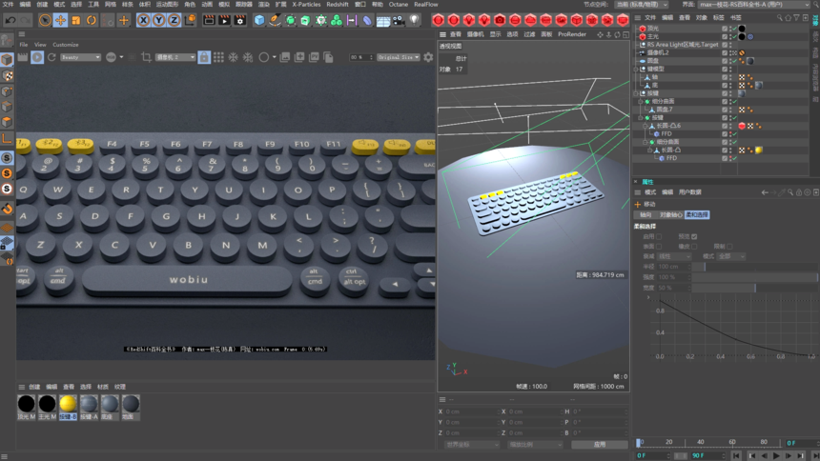Screen dimensions: 820x461
Task: Activate the Rotate tool in toolbar
Action: pyautogui.click(x=91, y=20)
